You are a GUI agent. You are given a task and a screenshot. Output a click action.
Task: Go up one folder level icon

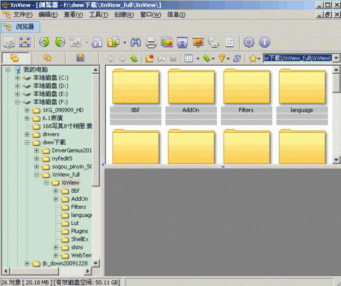click(134, 58)
